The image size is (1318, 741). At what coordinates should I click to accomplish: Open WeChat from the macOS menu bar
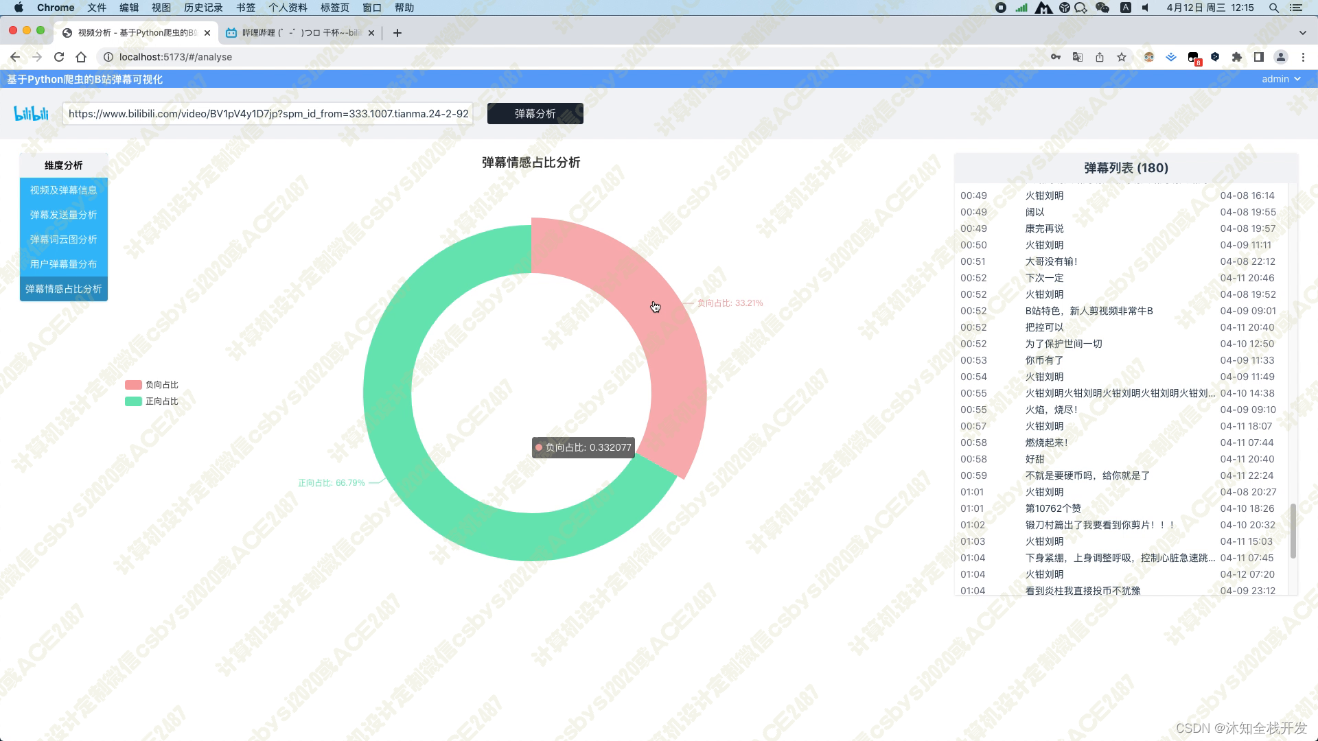pos(1102,8)
